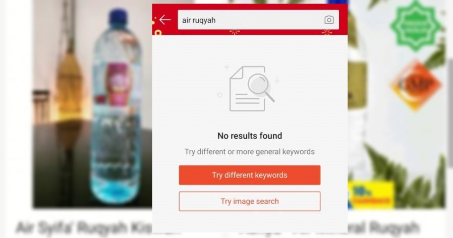Tap the Try different keywords button
This screenshot has width=453, height=238.
pyautogui.click(x=250, y=175)
